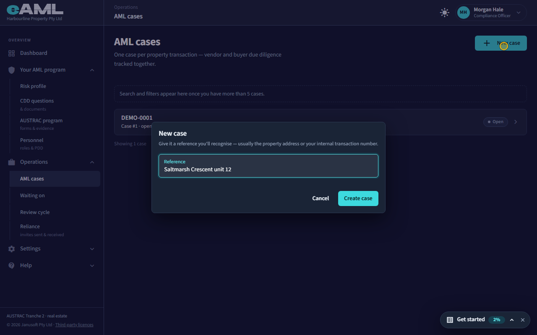
Task: Cancel the New case dialog
Action: coord(321,198)
